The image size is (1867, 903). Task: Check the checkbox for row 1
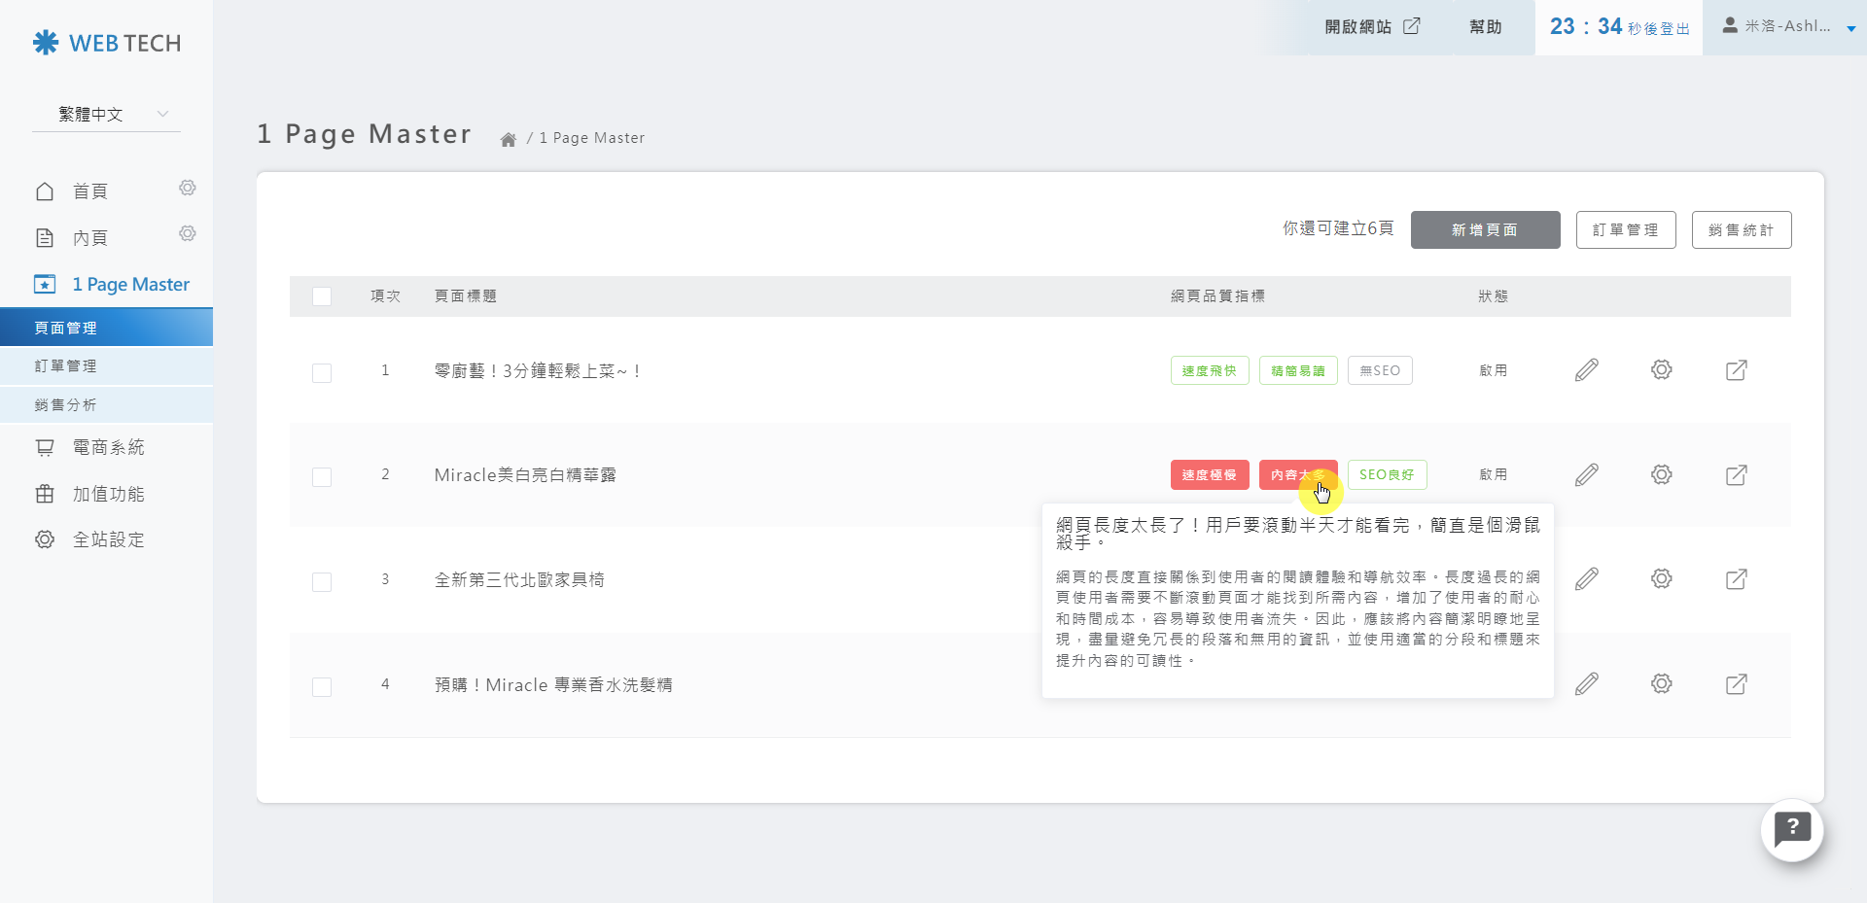(322, 373)
